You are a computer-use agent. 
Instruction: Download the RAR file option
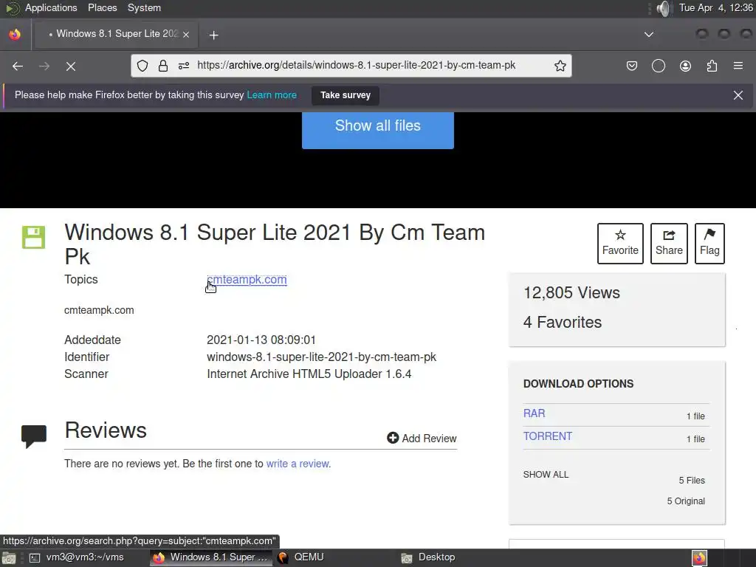coord(535,413)
